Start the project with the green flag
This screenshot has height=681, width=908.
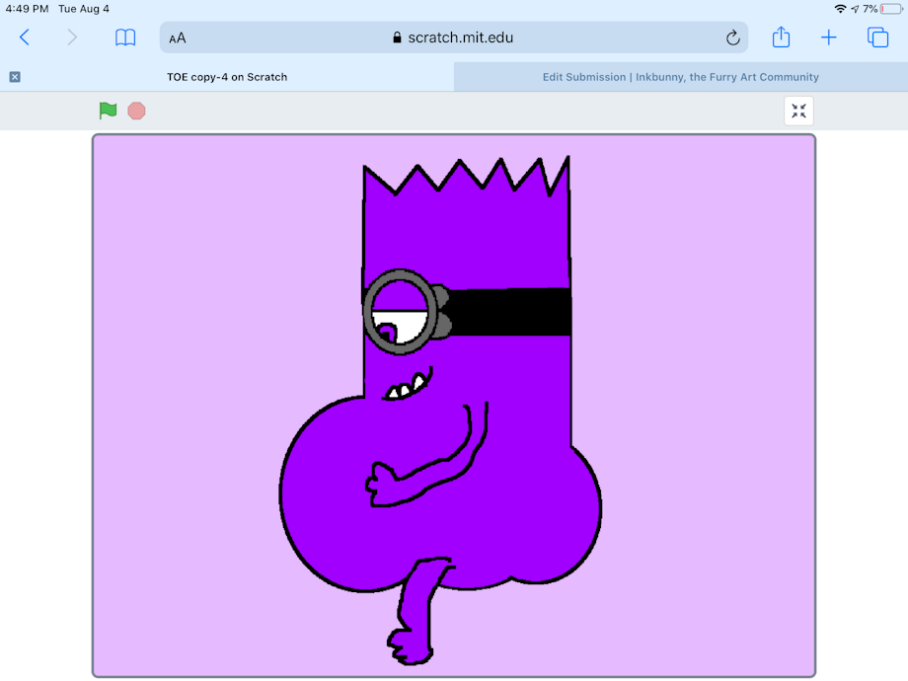tap(108, 110)
